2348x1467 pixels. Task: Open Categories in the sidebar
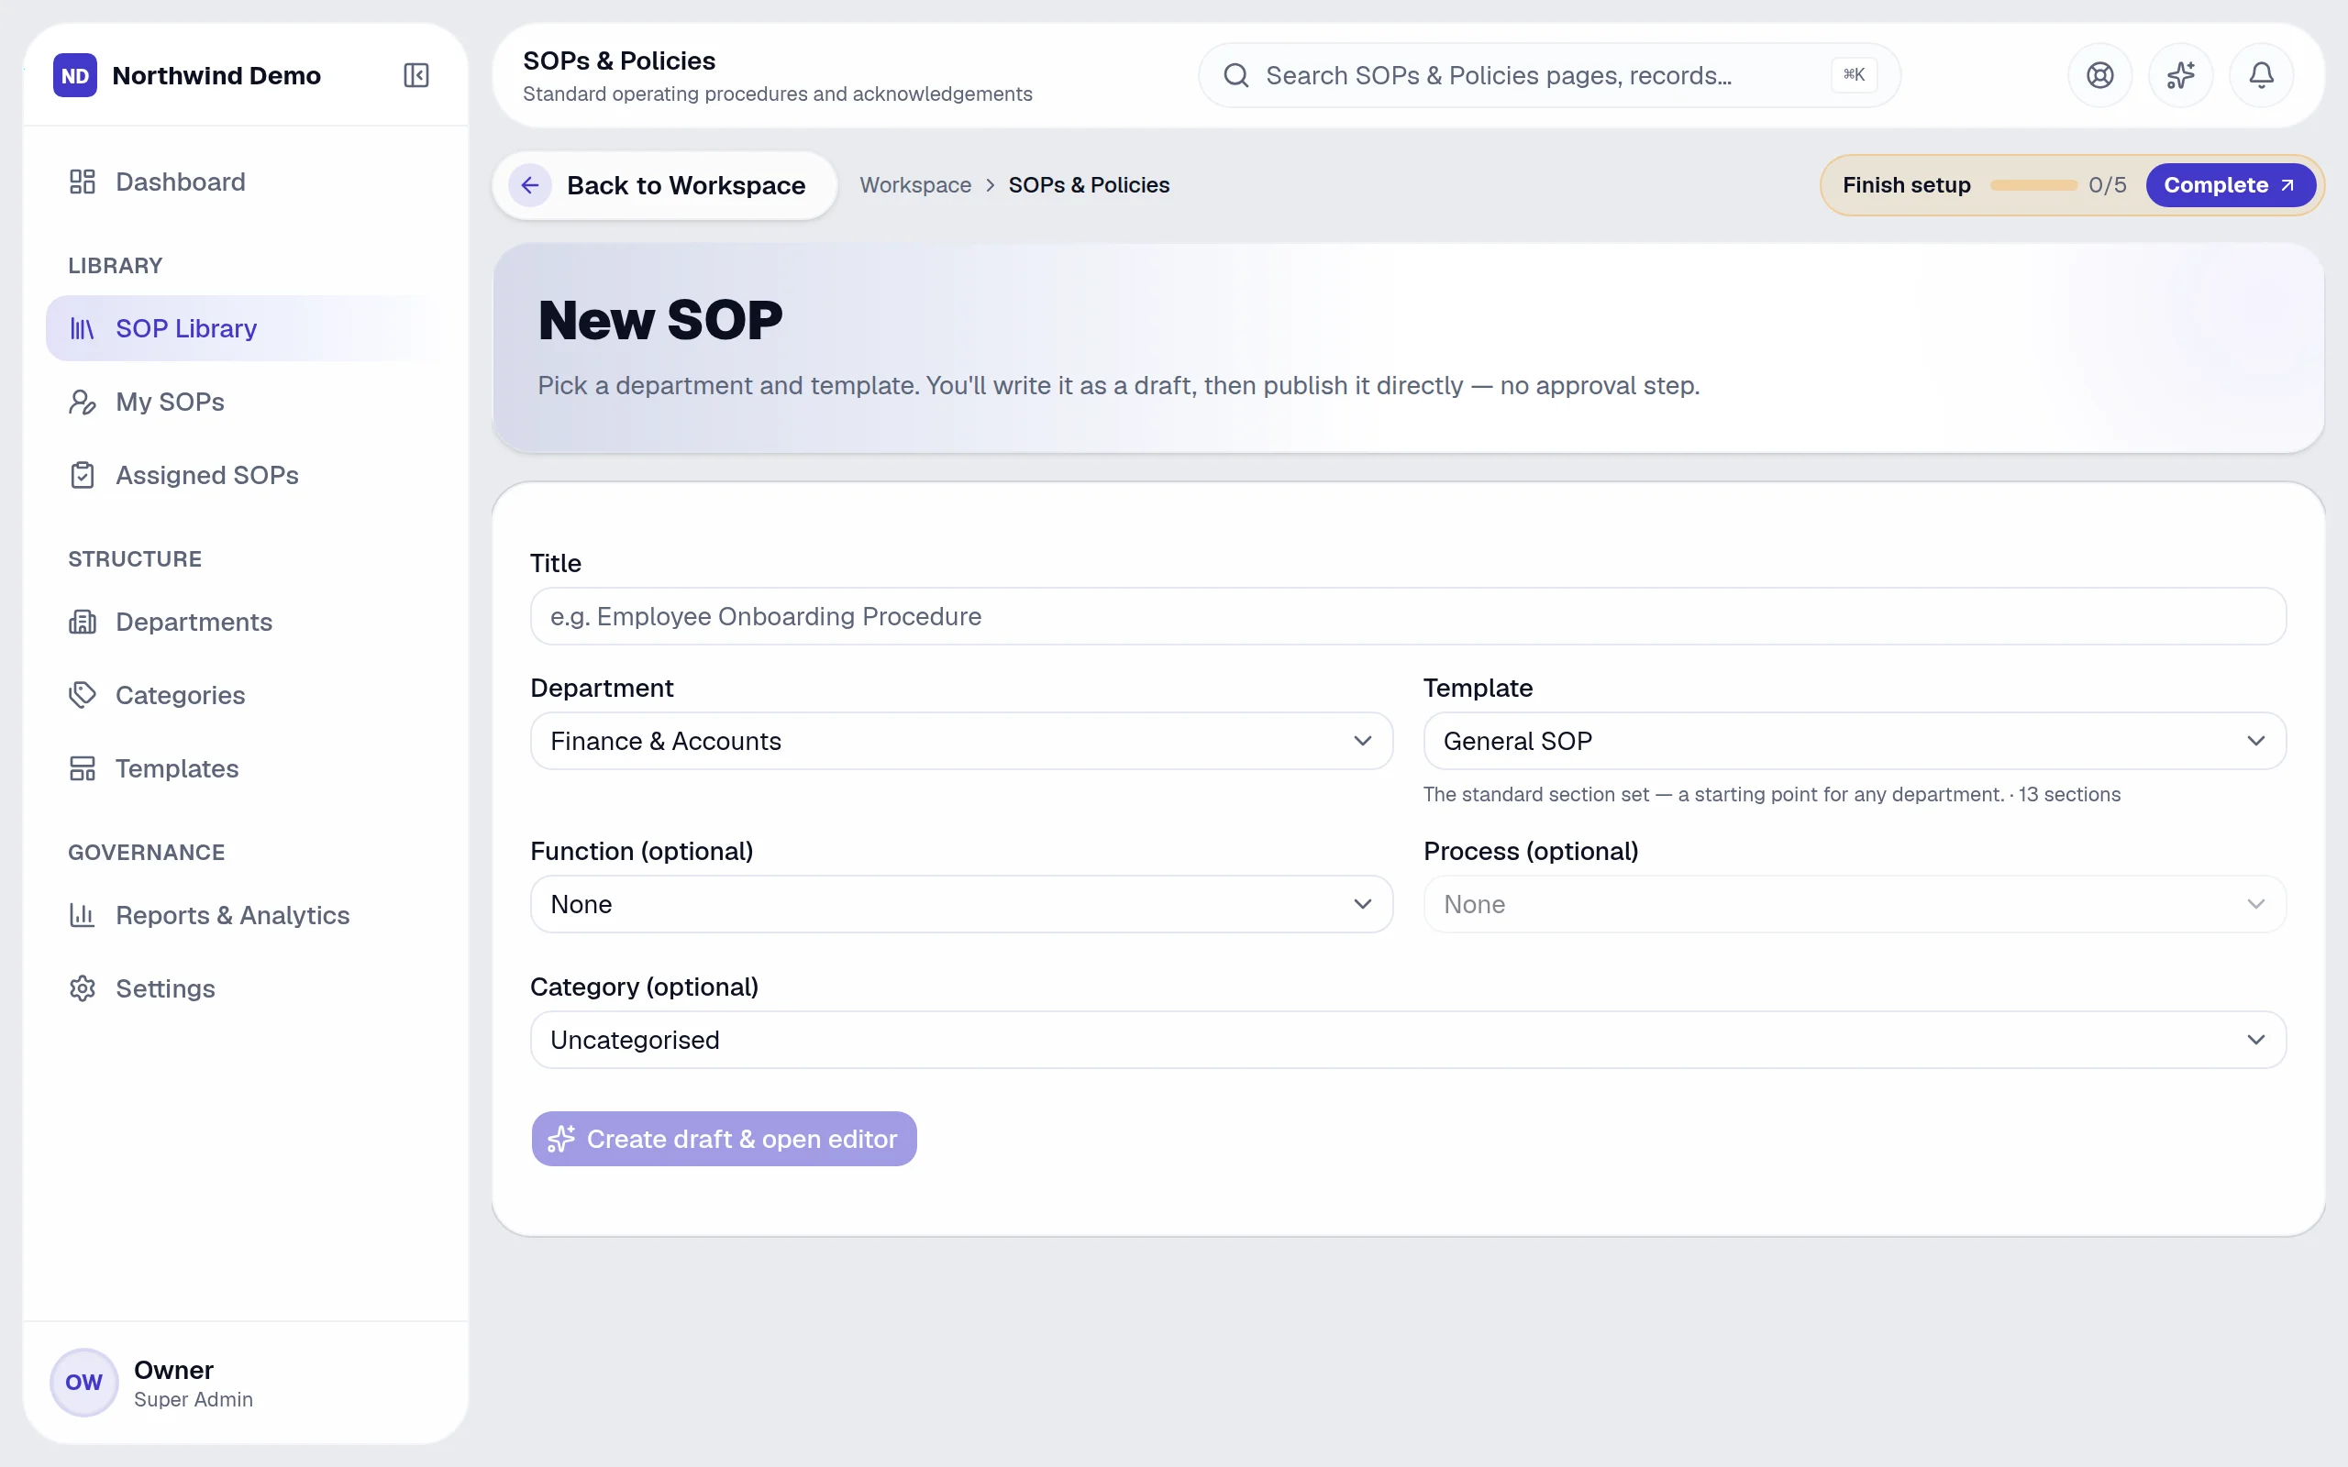pos(246,695)
